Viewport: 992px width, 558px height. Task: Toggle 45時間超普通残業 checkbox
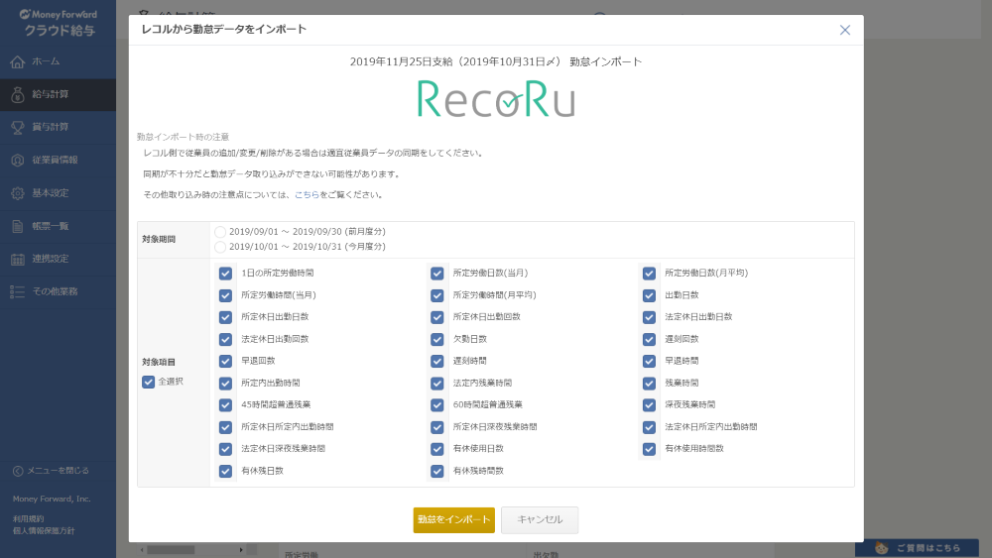(x=225, y=405)
